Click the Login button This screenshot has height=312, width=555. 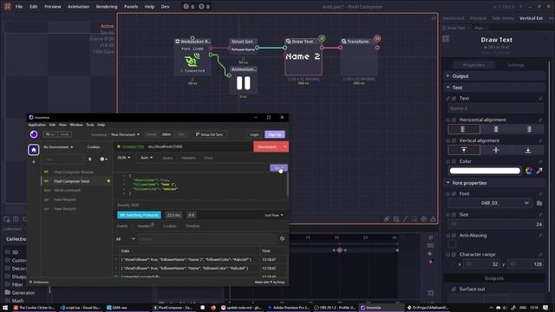click(254, 134)
